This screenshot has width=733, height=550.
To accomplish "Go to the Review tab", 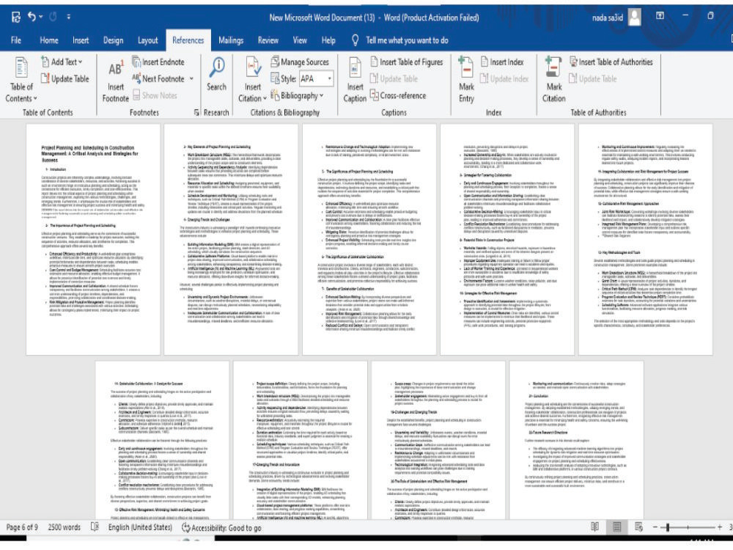I will tap(268, 40).
